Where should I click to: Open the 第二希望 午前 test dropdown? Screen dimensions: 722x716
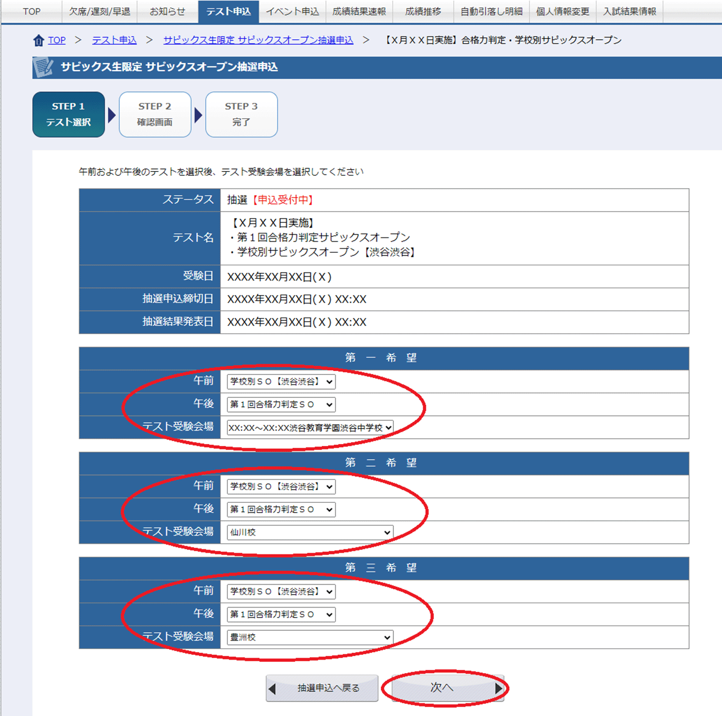pyautogui.click(x=281, y=487)
